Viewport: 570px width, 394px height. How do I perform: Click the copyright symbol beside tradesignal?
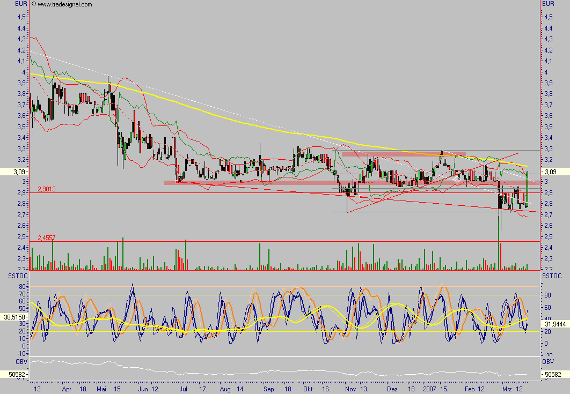[34, 4]
